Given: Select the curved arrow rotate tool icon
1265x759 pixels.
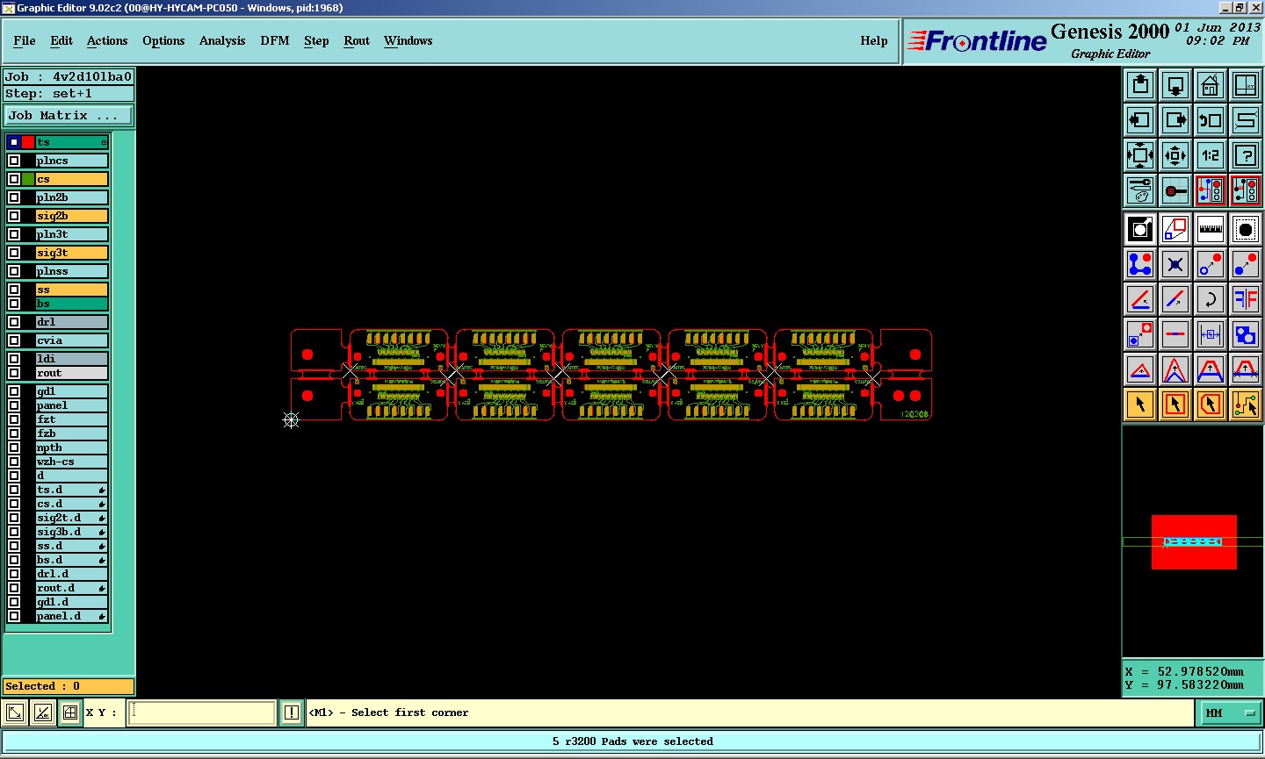Looking at the screenshot, I should pos(1211,299).
